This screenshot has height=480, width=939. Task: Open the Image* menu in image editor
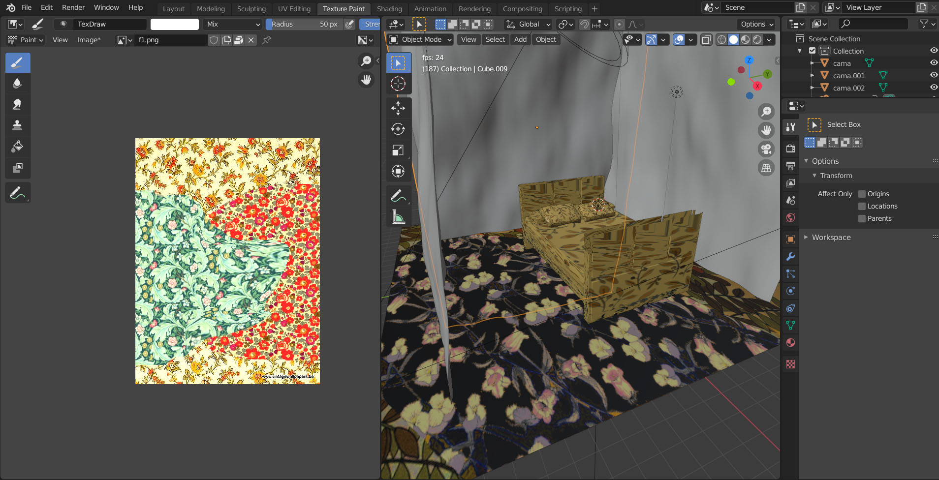pos(89,40)
